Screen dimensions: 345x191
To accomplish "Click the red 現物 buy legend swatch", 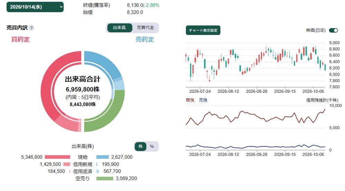I will pos(57,157).
